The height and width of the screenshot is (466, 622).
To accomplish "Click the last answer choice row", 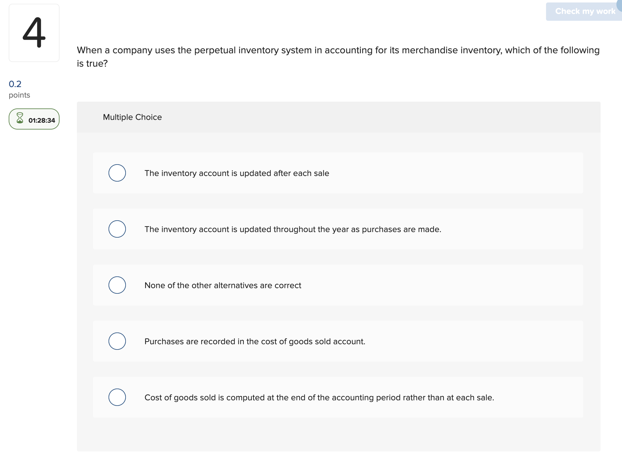I will 319,398.
